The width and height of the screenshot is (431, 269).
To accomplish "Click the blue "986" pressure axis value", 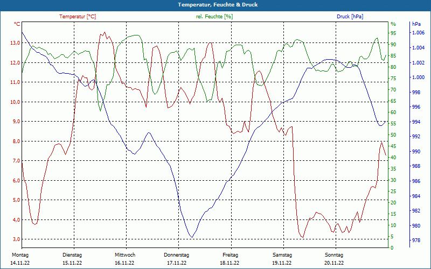I will click(x=416, y=181).
